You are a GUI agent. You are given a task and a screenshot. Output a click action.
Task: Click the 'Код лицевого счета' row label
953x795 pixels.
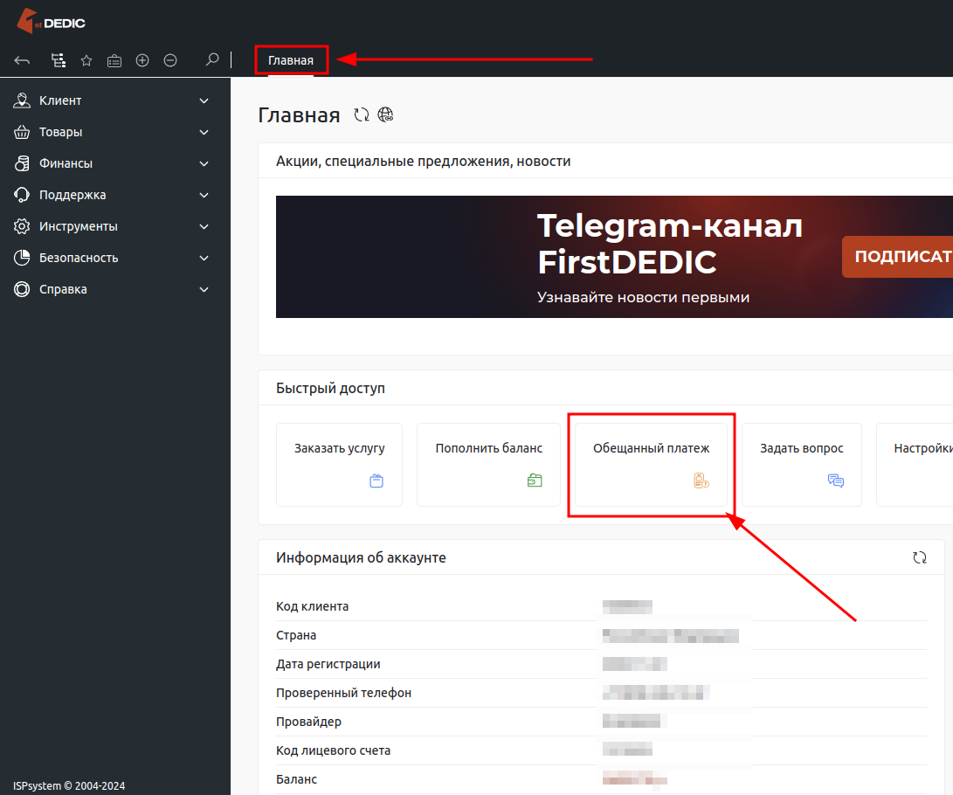click(x=333, y=750)
